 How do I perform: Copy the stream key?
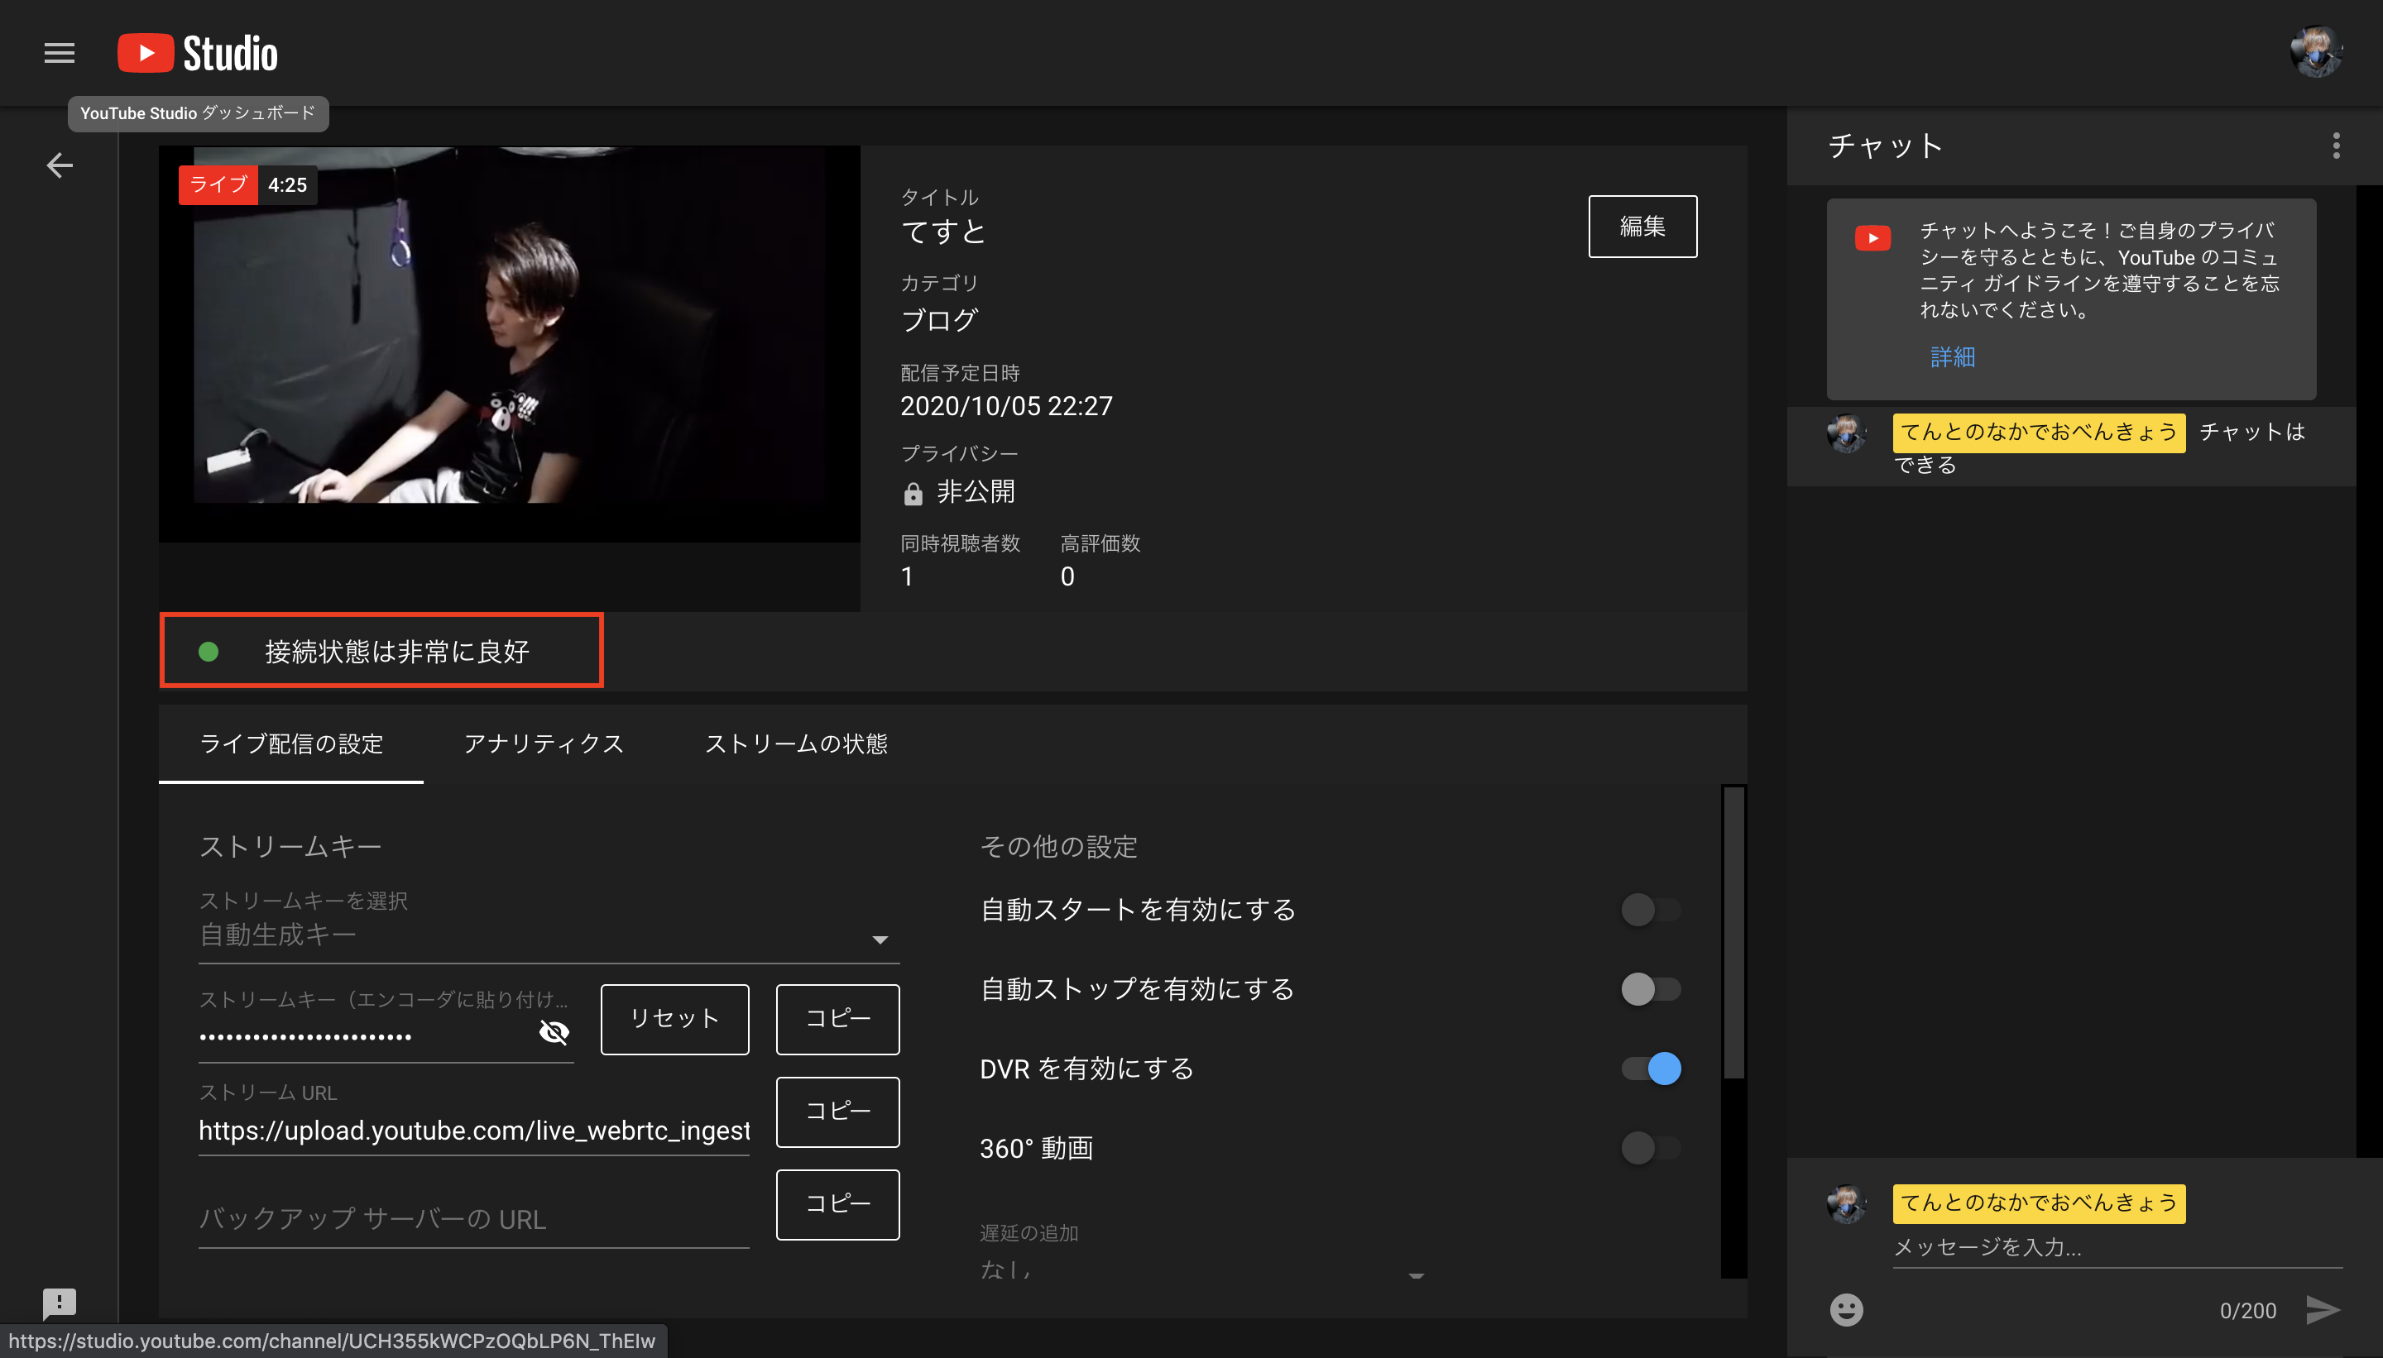point(838,1019)
